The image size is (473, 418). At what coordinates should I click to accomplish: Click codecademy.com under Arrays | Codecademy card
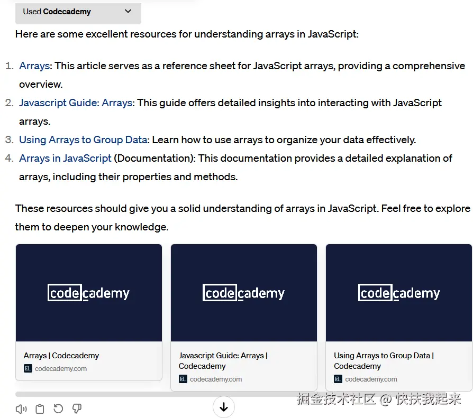coord(61,368)
